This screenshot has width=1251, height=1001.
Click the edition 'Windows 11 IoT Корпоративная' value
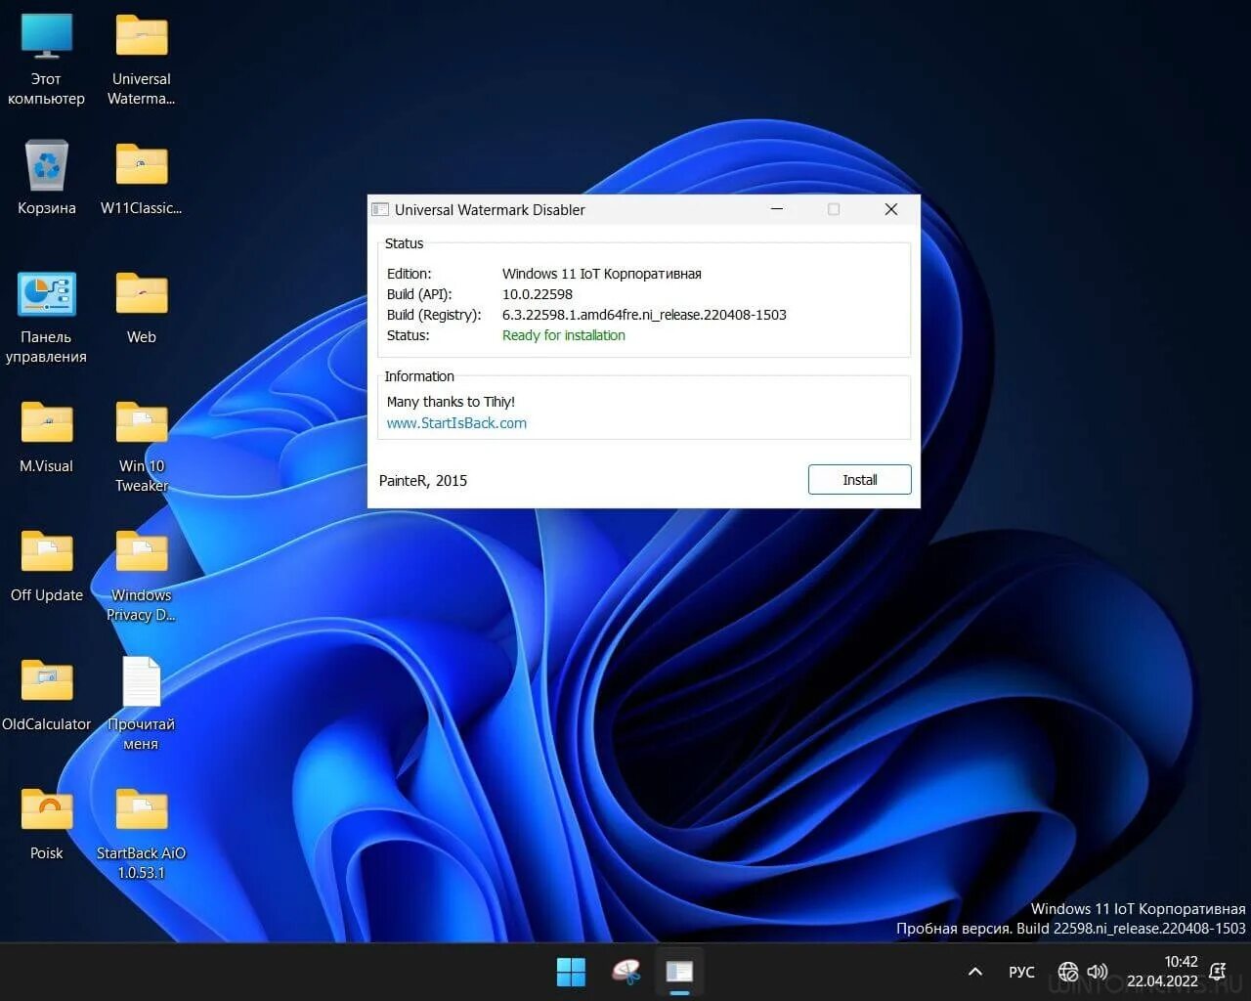tap(602, 274)
